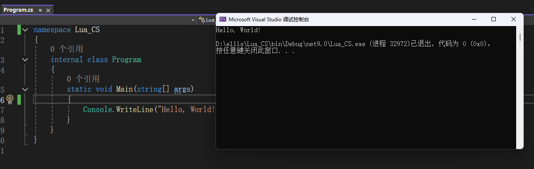This screenshot has width=534, height=169.
Task: Click the "Program" class name
Action: (126, 60)
